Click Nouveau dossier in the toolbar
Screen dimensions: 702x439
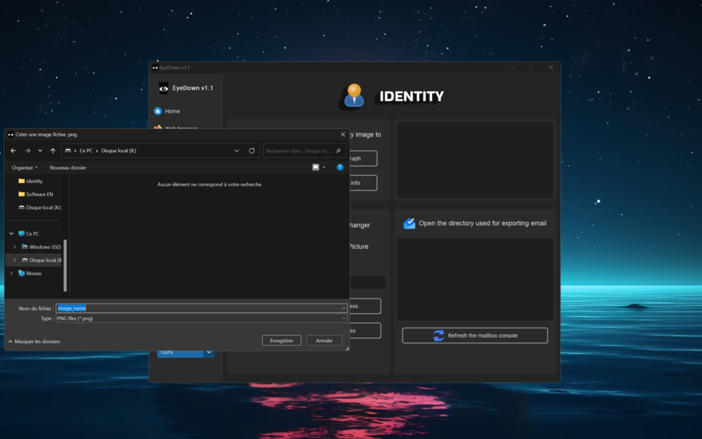click(x=68, y=167)
